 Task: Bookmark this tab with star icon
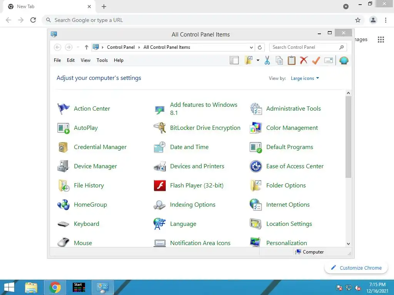[358, 20]
